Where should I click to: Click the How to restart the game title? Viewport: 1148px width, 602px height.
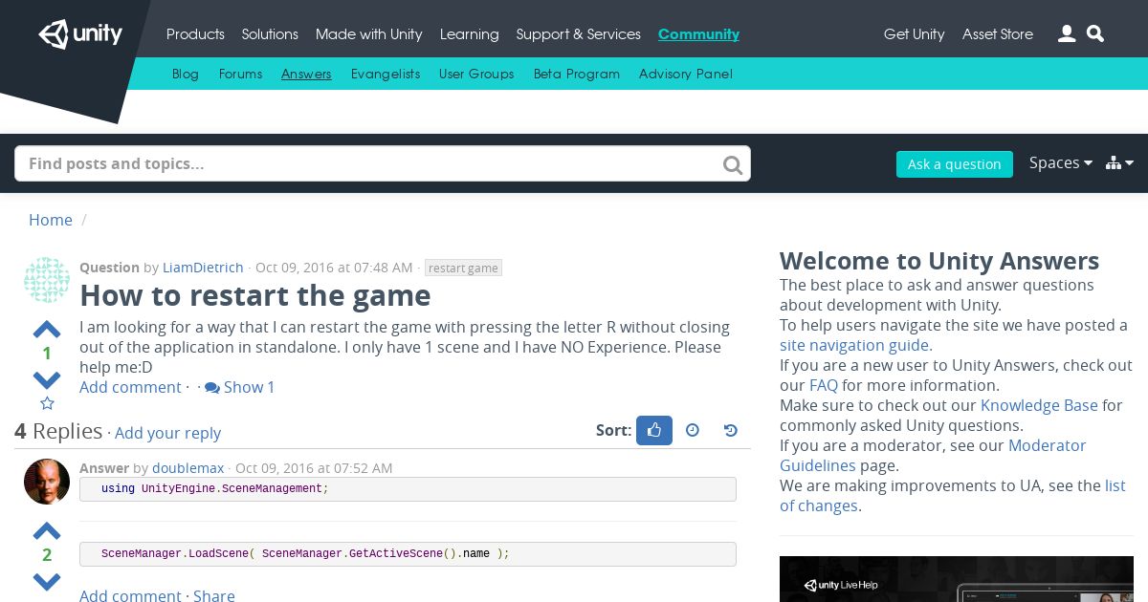(255, 295)
